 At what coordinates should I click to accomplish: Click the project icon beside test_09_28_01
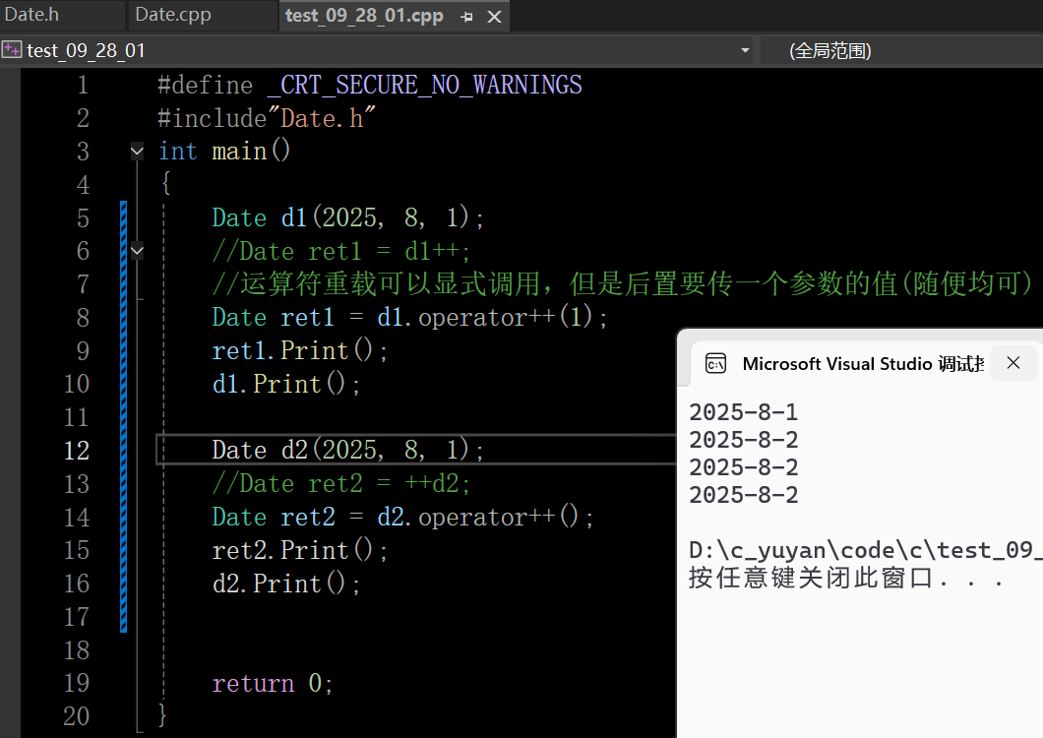12,50
